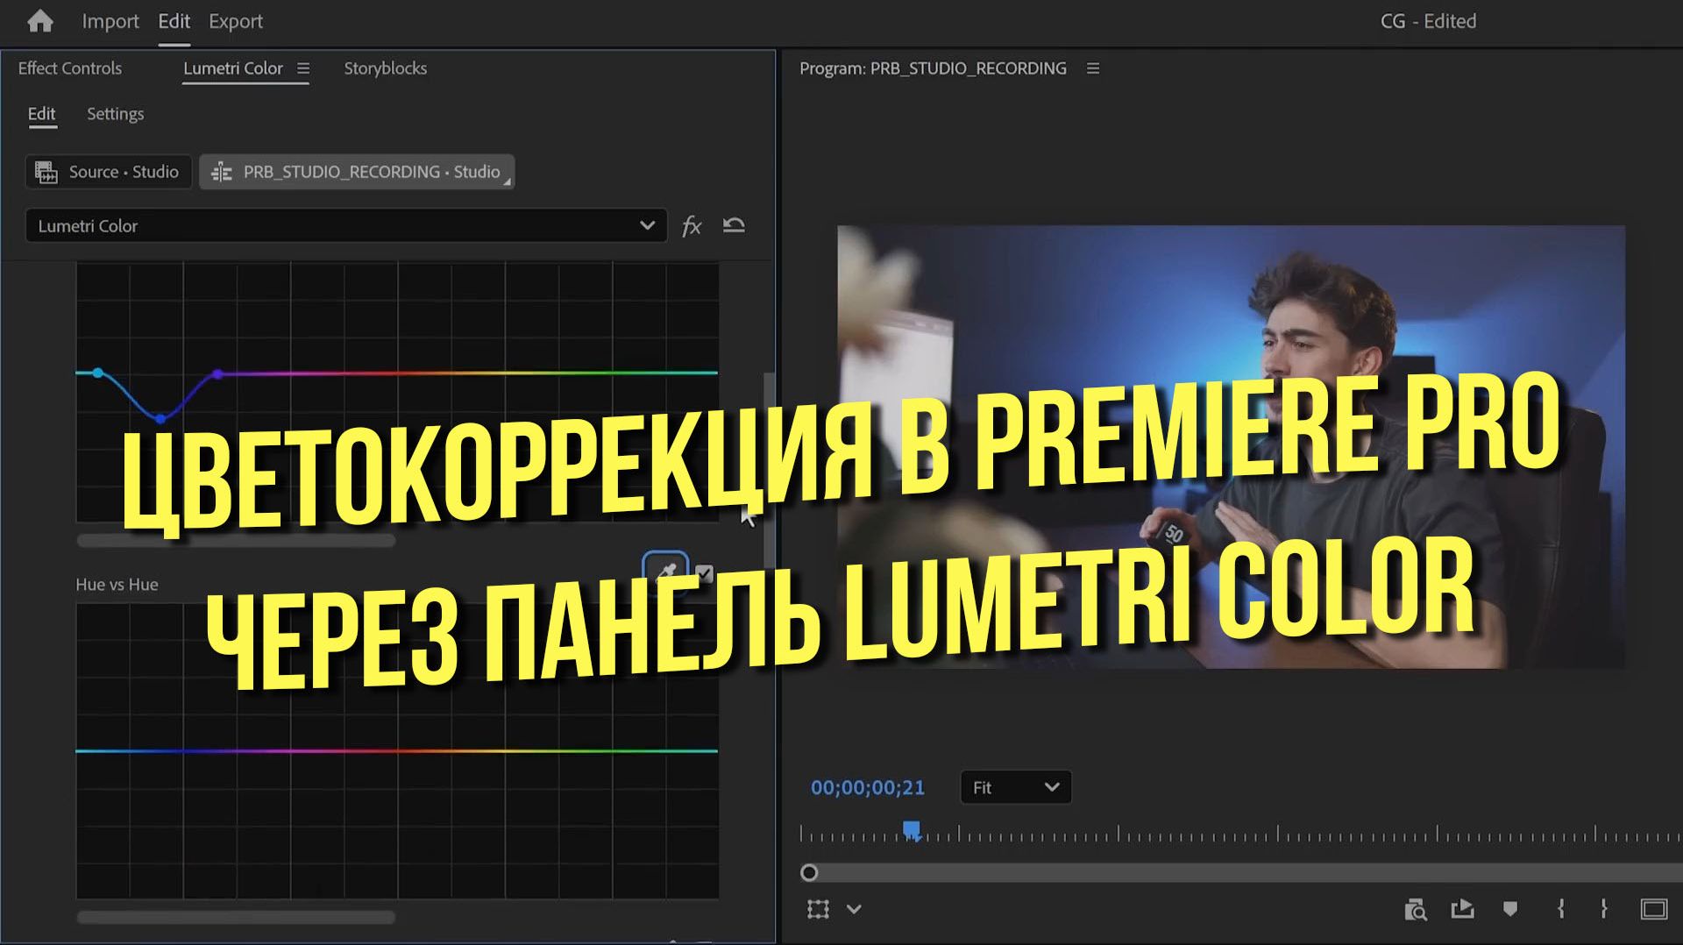Image resolution: width=1683 pixels, height=945 pixels.
Task: Click the Source Studio clip selector button
Action: click(x=108, y=172)
